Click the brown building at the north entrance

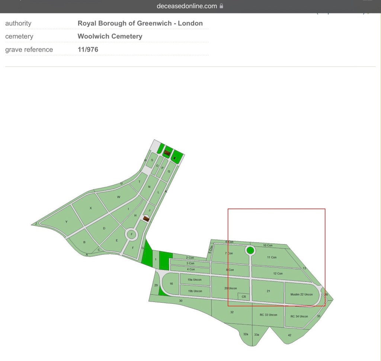tap(168, 152)
